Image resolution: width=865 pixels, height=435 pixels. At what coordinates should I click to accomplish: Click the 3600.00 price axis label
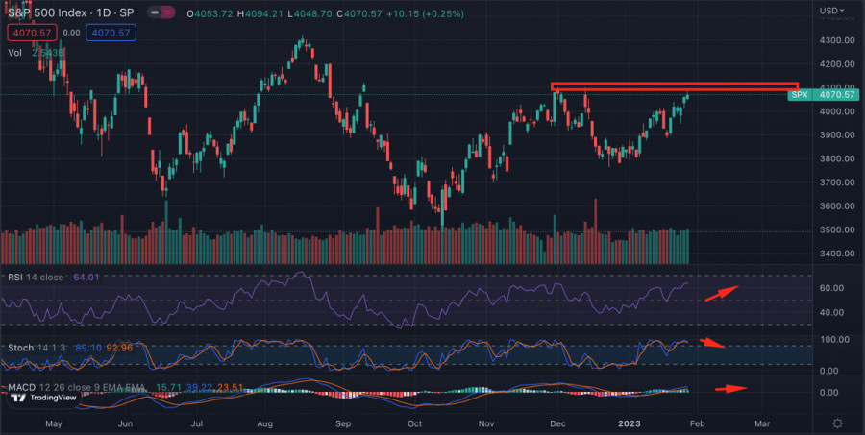pos(836,206)
